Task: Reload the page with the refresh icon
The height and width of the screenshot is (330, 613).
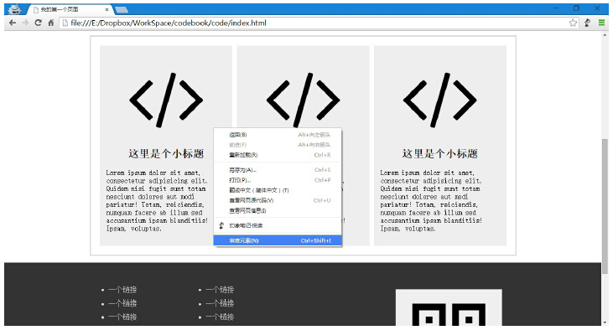Action: [x=38, y=23]
